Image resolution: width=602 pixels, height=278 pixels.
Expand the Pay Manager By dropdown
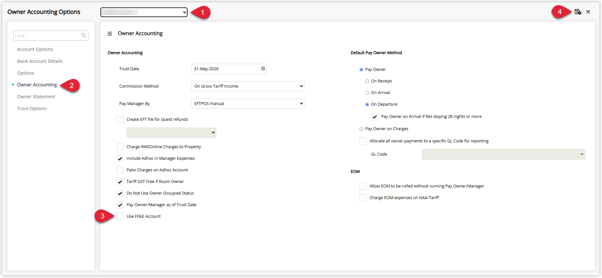tap(248, 103)
